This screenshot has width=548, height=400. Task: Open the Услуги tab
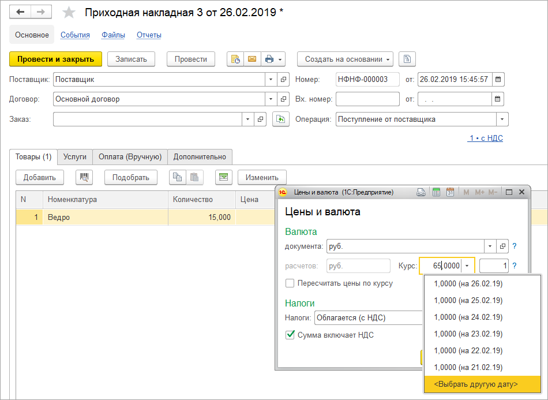pos(75,156)
